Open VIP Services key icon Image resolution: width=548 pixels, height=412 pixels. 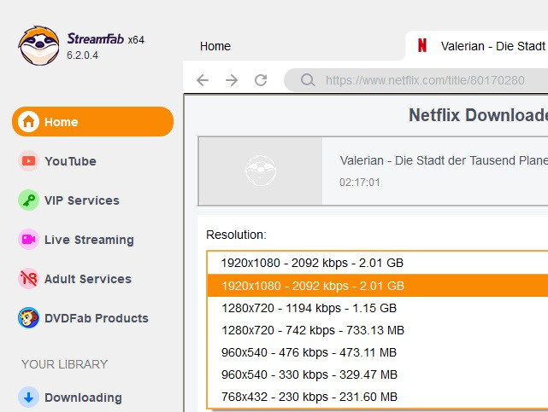[29, 200]
